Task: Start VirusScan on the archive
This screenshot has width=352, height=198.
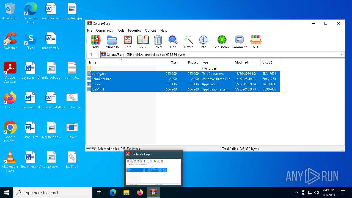Action: (222, 42)
